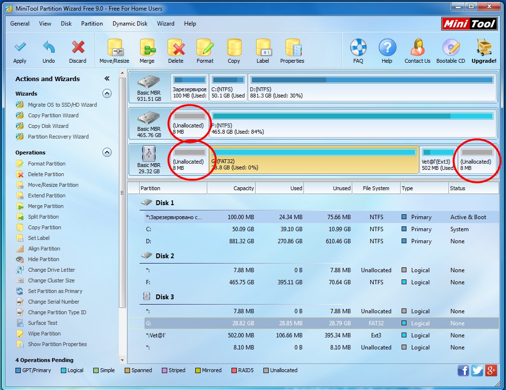Open the View menu
This screenshot has width=506, height=390.
click(x=45, y=24)
